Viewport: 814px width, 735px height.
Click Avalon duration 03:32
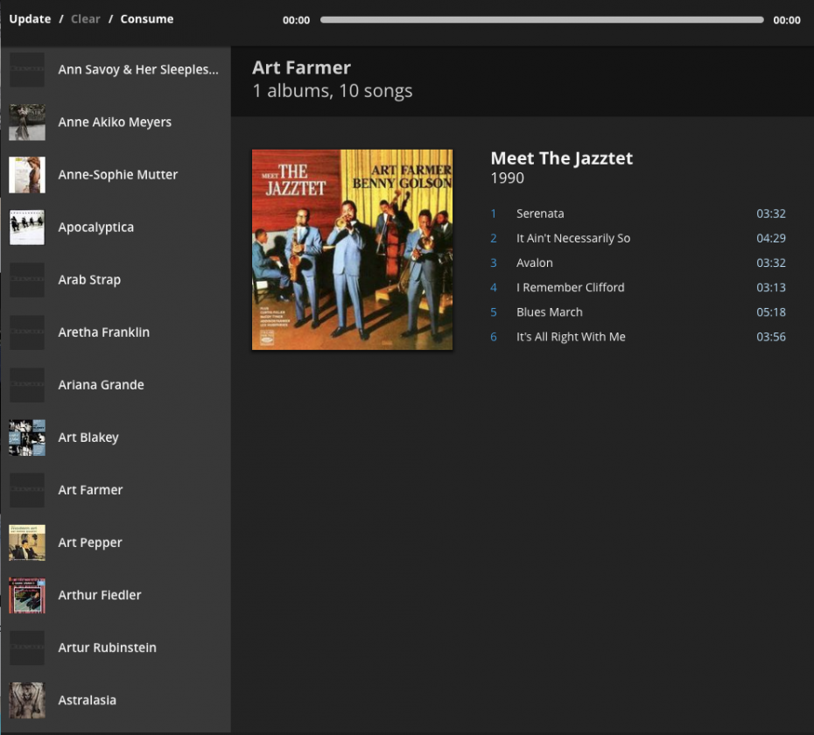pos(771,262)
